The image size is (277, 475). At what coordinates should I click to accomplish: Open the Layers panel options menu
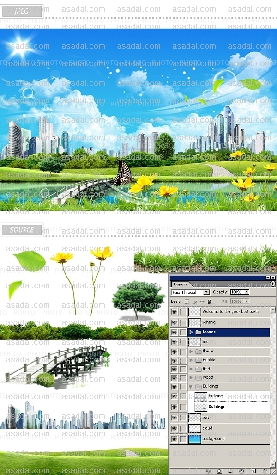[x=272, y=284]
